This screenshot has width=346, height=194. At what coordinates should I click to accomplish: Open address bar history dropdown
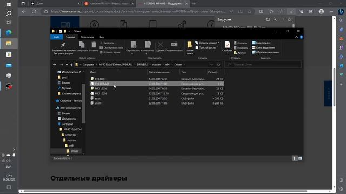(x=211, y=65)
